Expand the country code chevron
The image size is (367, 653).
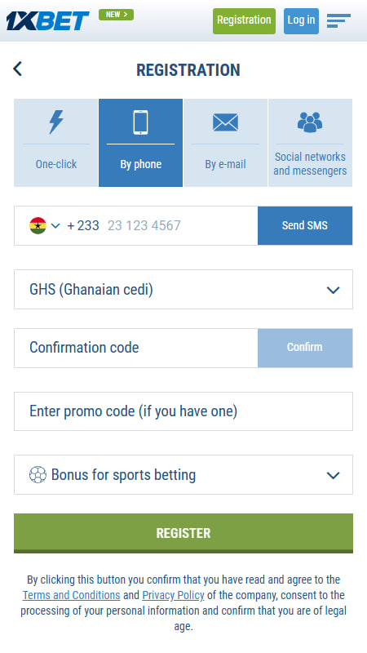(x=55, y=226)
